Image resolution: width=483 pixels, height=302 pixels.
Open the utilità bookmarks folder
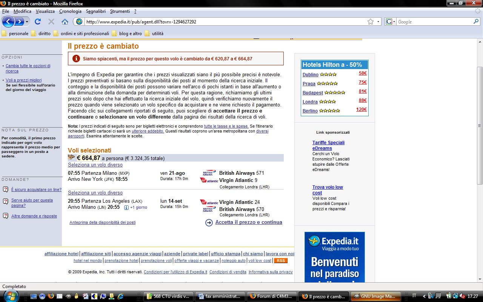point(154,33)
